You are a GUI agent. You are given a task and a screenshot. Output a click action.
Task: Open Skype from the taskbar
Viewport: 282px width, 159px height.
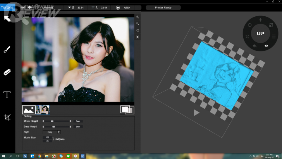pyautogui.click(x=61, y=156)
